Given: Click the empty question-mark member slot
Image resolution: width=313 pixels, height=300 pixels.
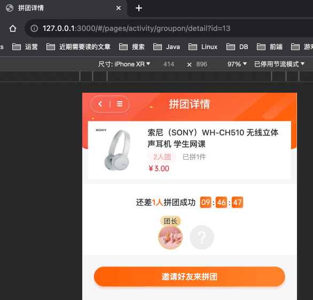Looking at the screenshot, I should click(201, 238).
